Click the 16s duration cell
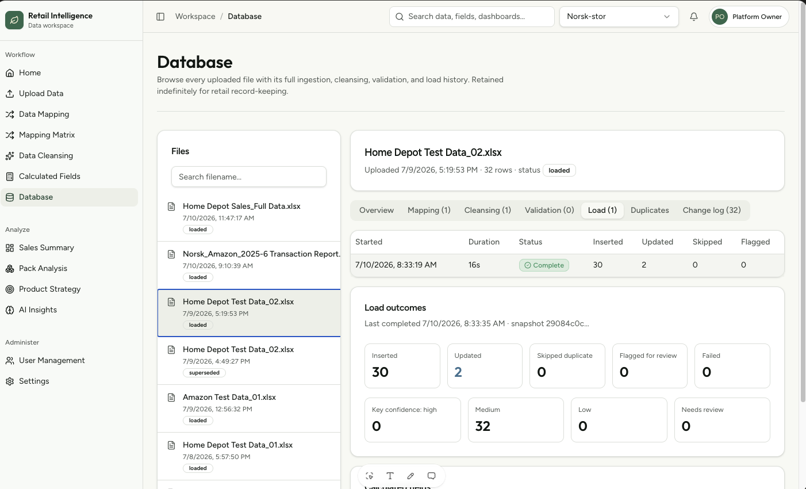This screenshot has height=489, width=806. [x=474, y=265]
